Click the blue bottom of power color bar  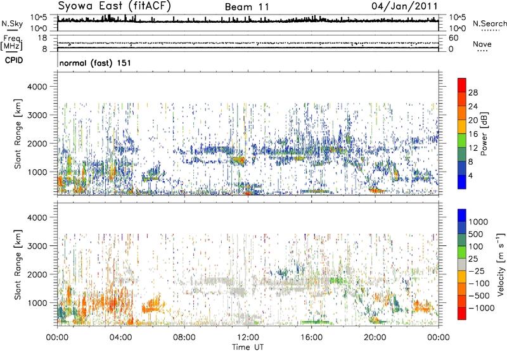click(x=462, y=182)
